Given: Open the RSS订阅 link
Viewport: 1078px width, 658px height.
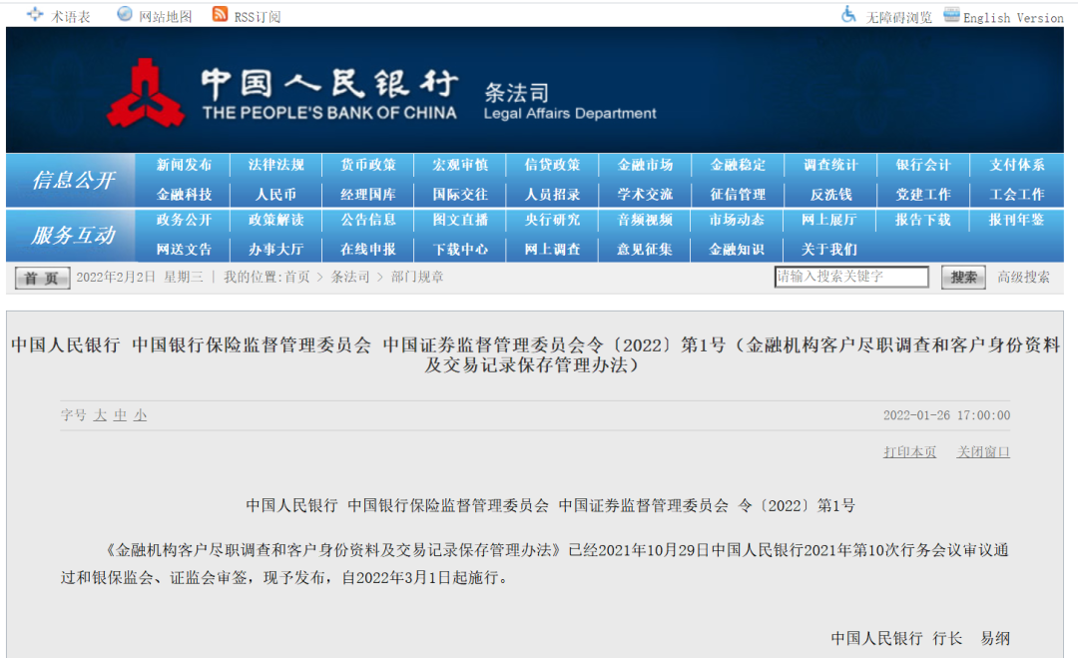Looking at the screenshot, I should tap(258, 17).
